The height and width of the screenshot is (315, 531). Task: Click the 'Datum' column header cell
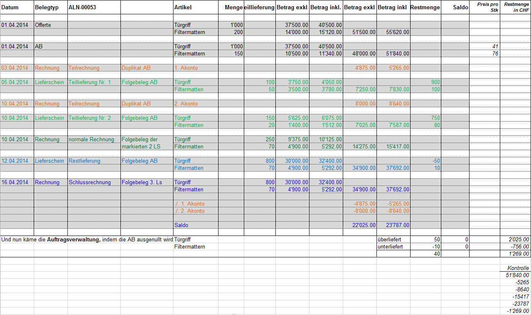tap(17, 8)
